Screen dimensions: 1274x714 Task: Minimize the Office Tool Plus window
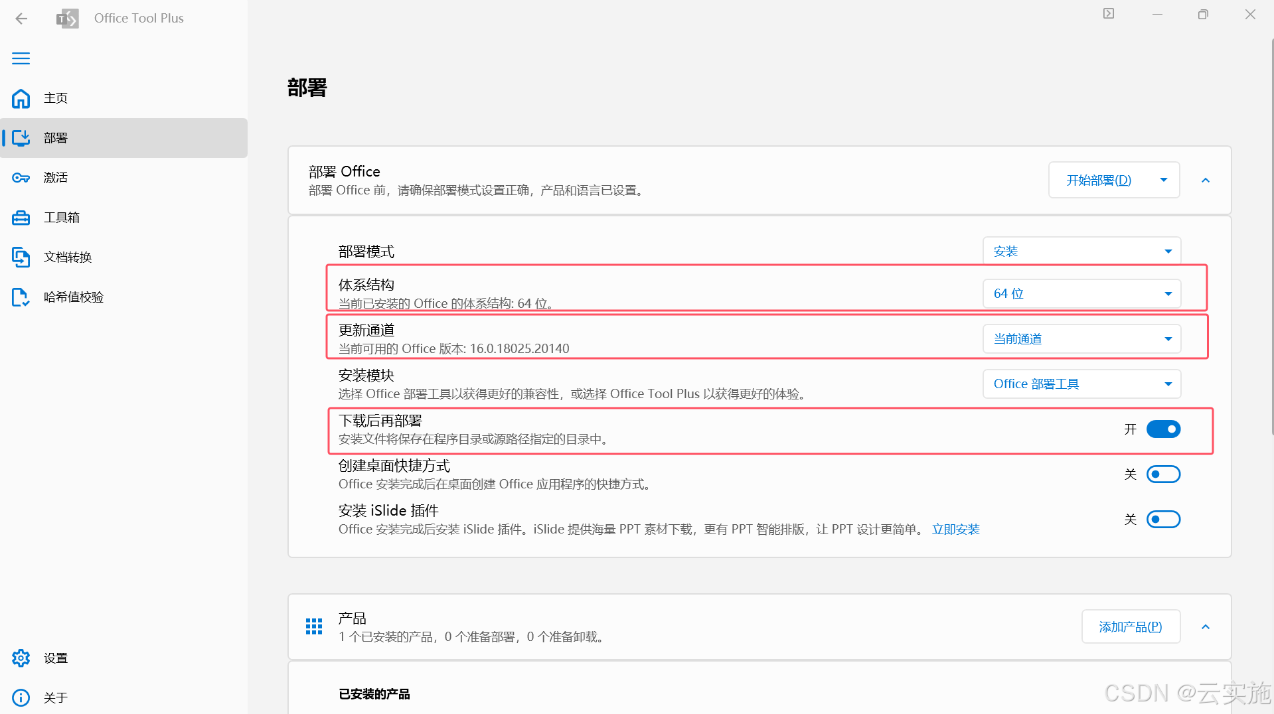pos(1157,14)
